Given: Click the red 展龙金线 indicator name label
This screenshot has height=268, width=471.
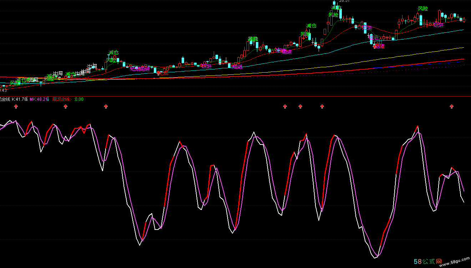Looking at the screenshot, I should tap(62, 99).
